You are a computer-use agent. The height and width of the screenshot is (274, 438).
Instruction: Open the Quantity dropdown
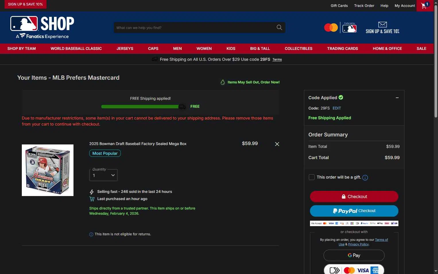(x=103, y=175)
